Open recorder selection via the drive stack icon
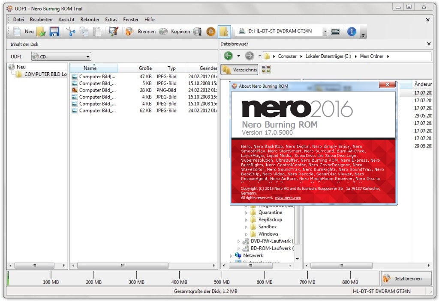Image resolution: width=439 pixels, height=301 pixels. point(335,32)
